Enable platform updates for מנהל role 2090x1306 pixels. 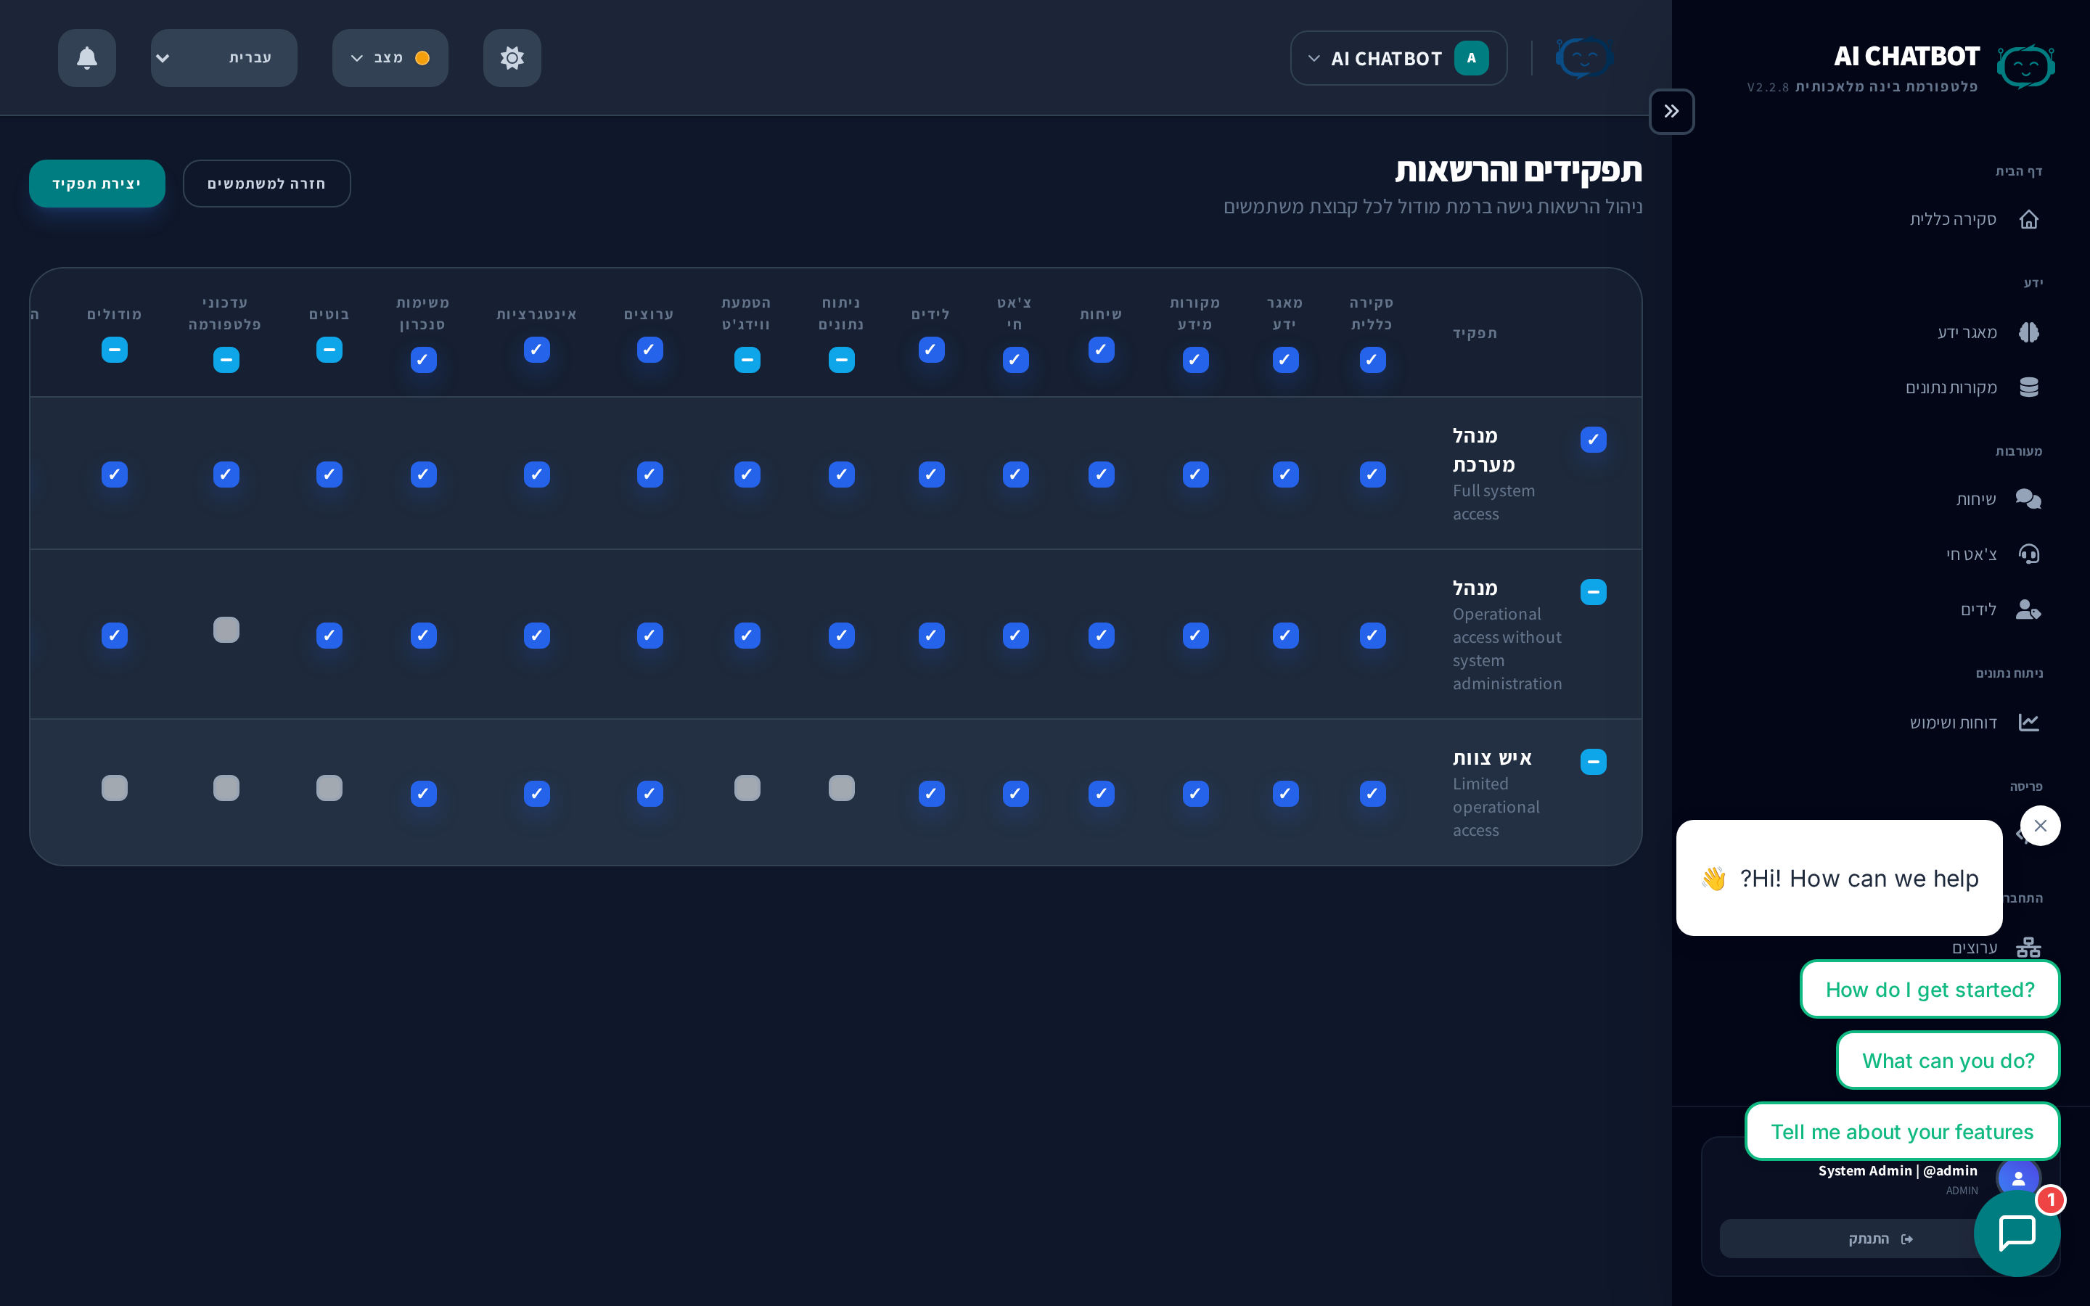pos(226,631)
